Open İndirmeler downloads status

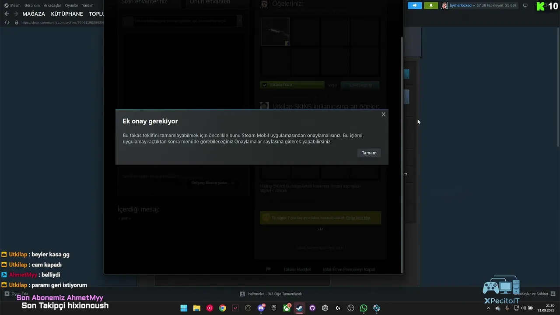pos(271,294)
